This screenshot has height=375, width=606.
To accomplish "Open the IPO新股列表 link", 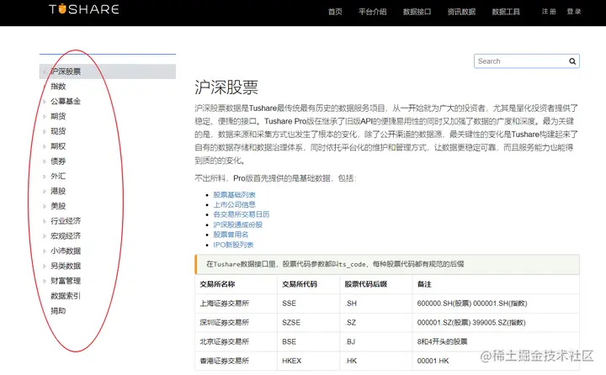I will 233,245.
